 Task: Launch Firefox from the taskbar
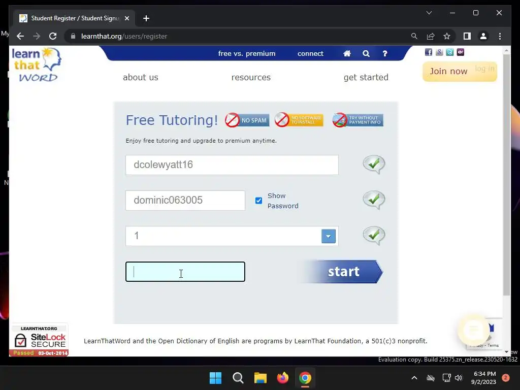[x=282, y=378]
